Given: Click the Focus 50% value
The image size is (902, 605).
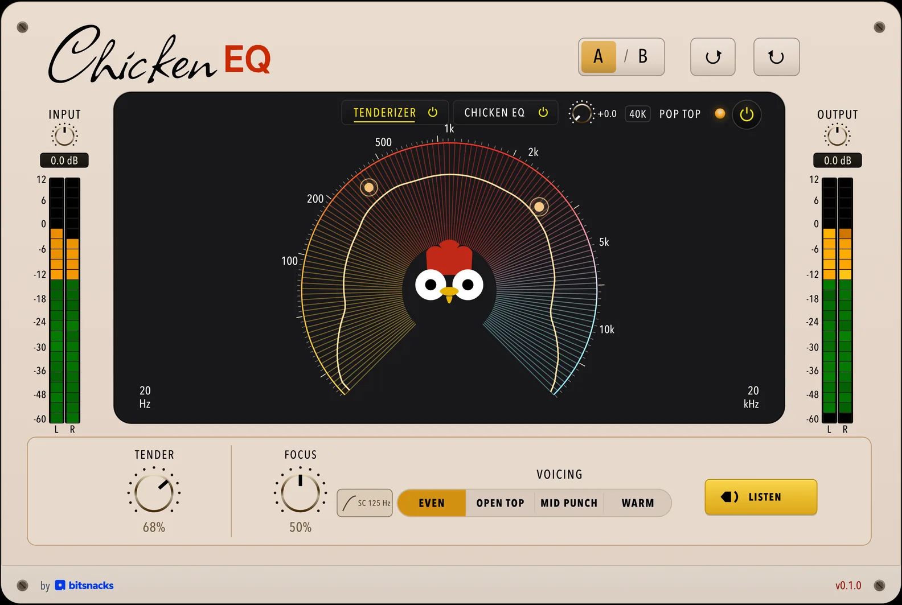Looking at the screenshot, I should pyautogui.click(x=300, y=528).
